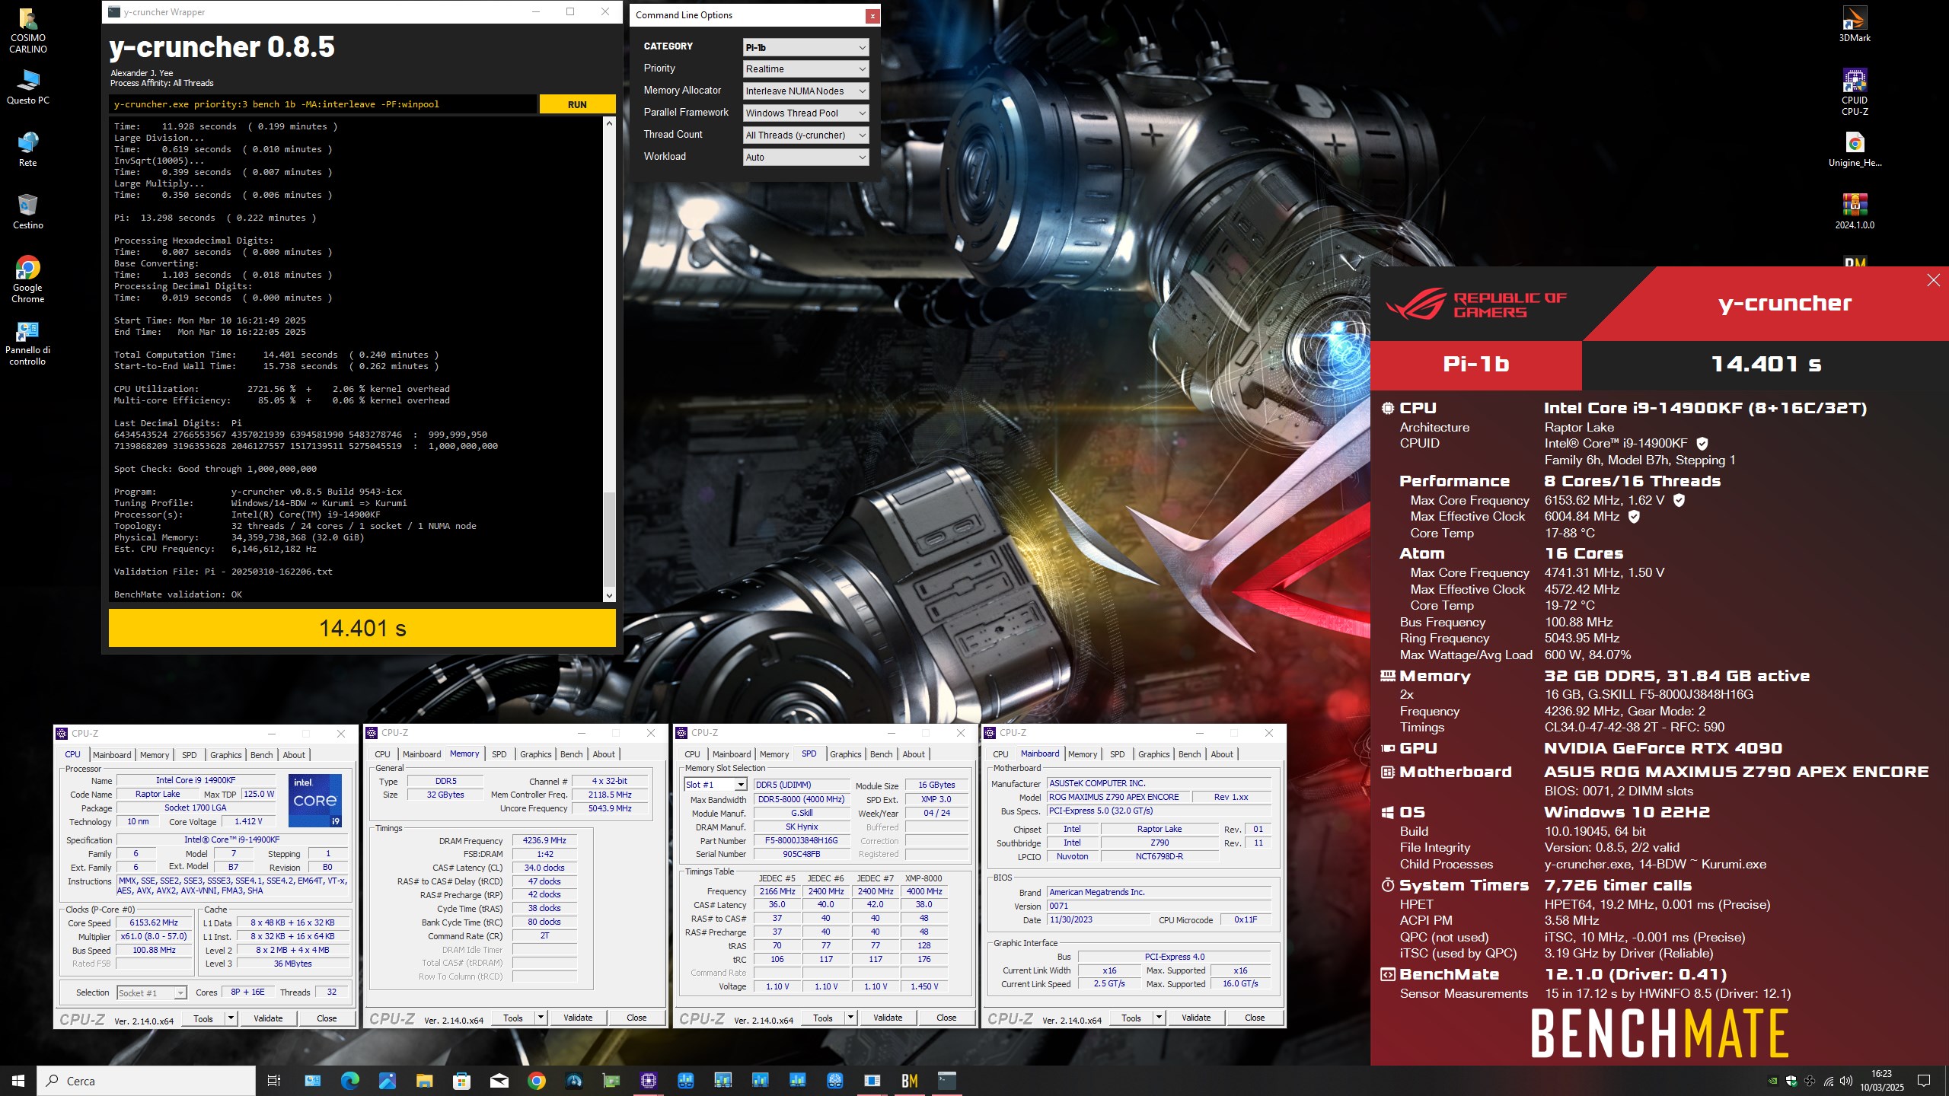Close the Command Line Options panel
The image size is (1949, 1096).
(872, 15)
